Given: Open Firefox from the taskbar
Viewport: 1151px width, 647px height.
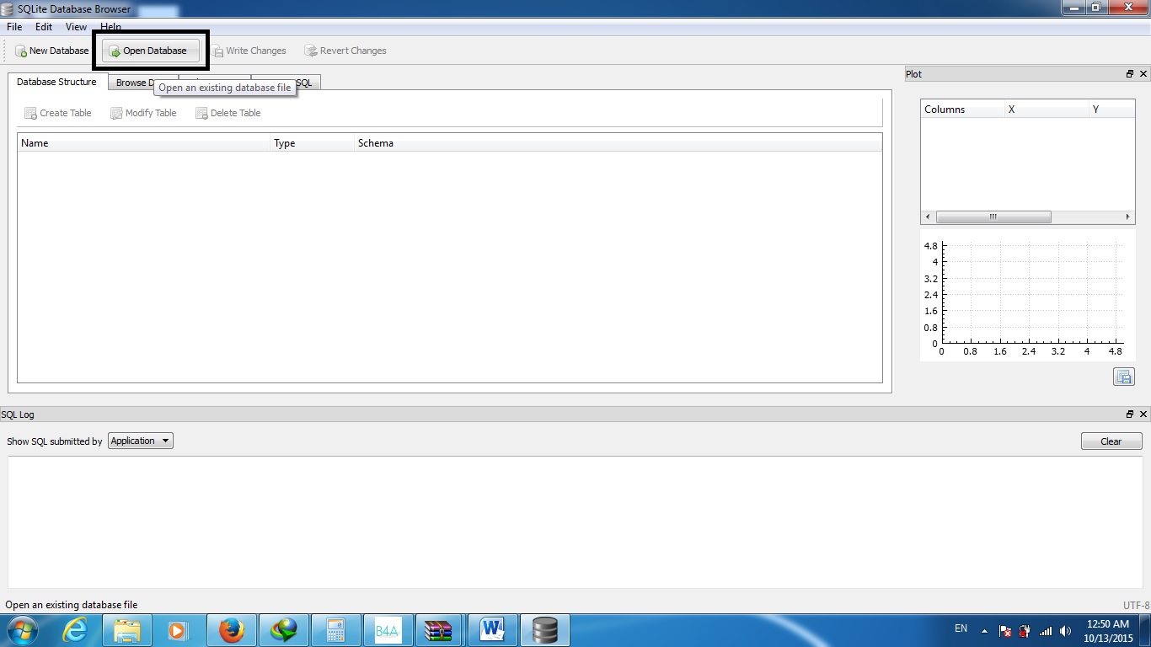Looking at the screenshot, I should (231, 630).
